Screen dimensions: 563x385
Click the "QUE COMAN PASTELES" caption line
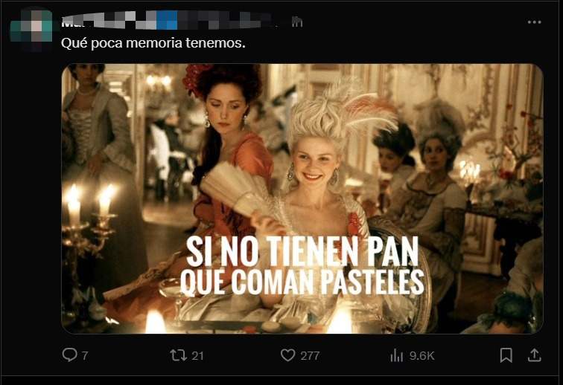[x=302, y=282]
